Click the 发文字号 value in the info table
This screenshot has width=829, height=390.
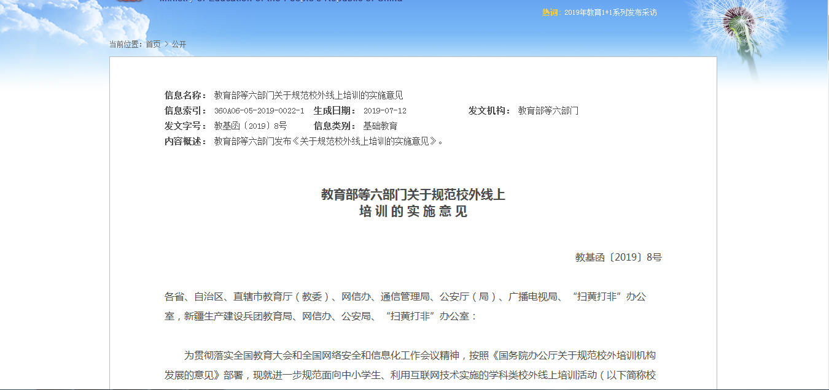[250, 126]
